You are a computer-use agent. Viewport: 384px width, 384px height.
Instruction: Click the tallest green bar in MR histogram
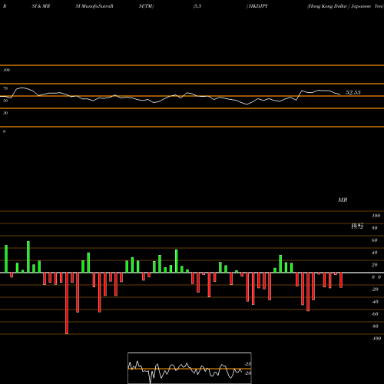pos(28,257)
